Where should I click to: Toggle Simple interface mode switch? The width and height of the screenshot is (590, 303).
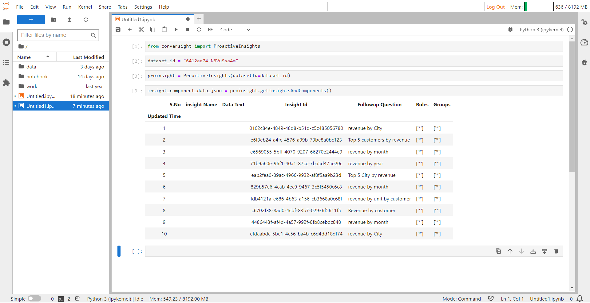pyautogui.click(x=34, y=298)
